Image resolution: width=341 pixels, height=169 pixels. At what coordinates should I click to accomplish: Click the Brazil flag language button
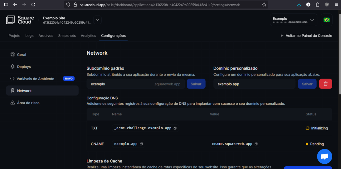326,20
